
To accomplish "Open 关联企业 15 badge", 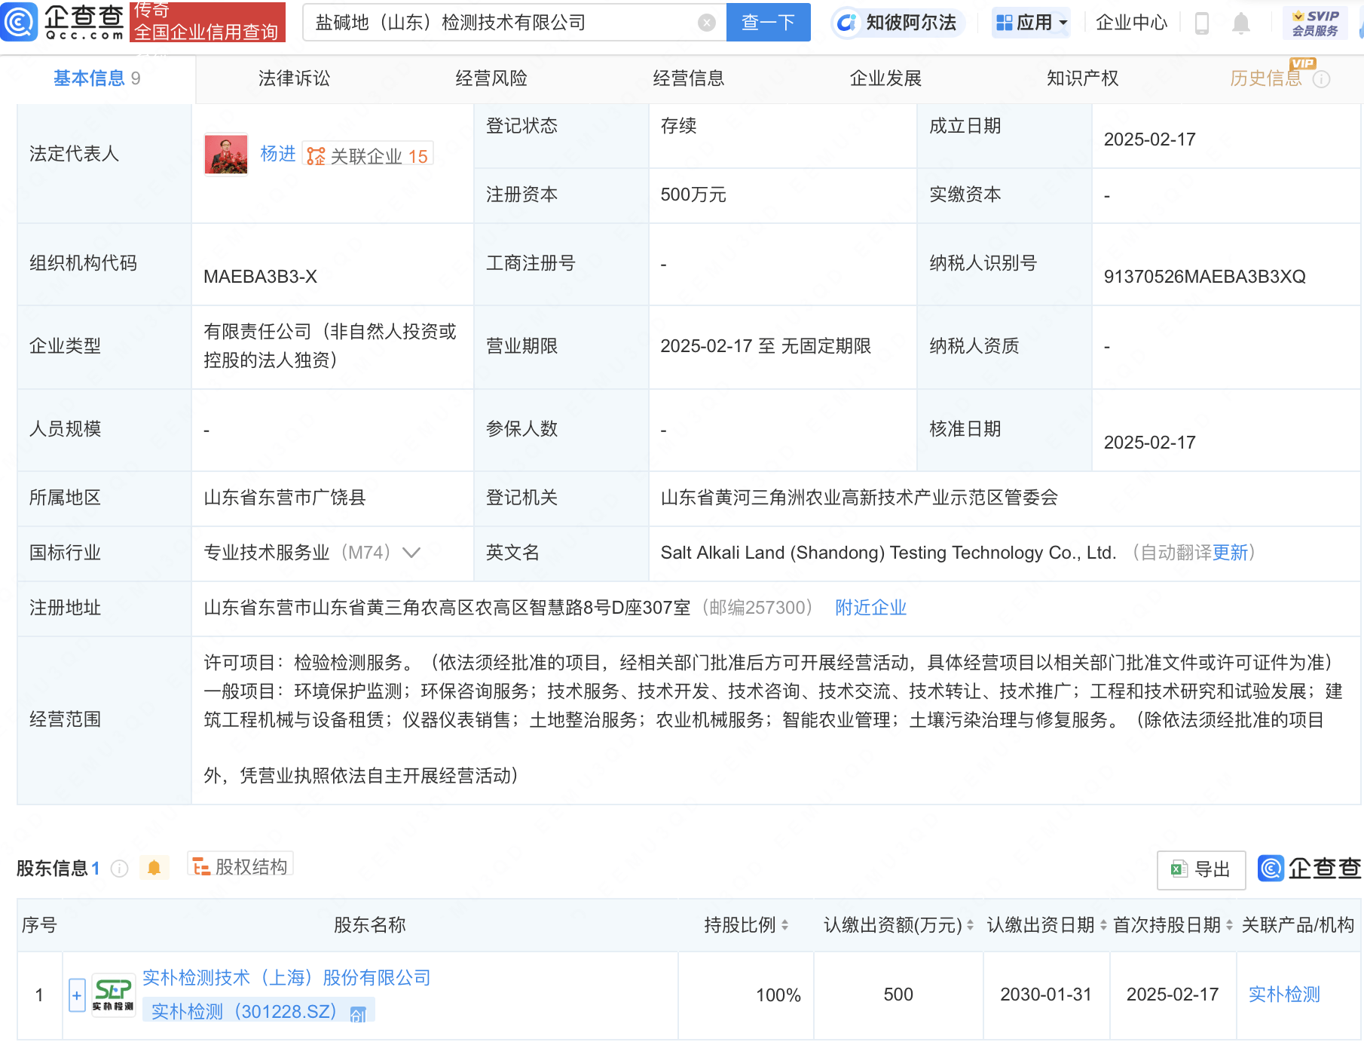I will 368,155.
